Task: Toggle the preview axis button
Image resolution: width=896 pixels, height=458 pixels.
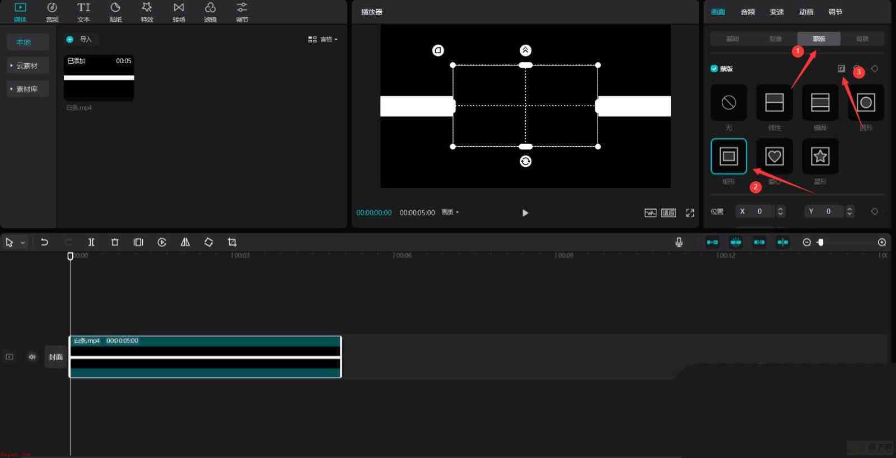Action: coord(783,242)
